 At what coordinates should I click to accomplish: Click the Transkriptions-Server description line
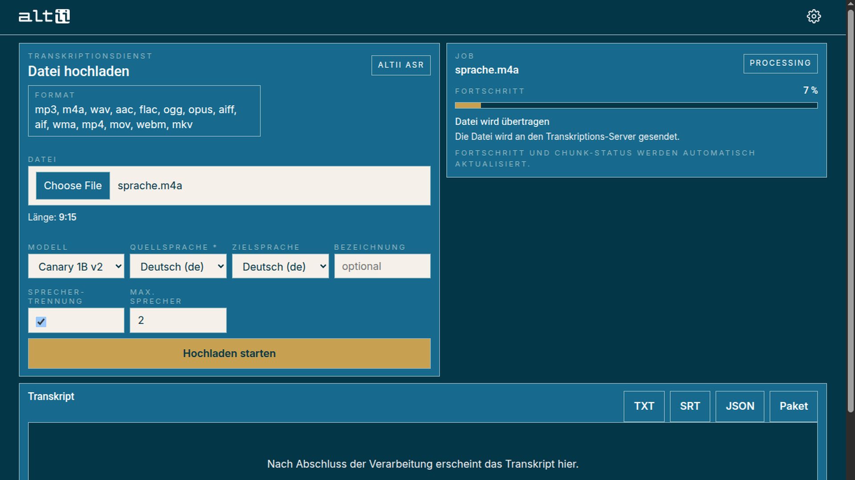point(567,136)
